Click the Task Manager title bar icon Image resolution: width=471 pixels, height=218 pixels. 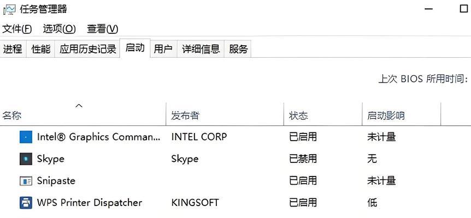(9, 9)
